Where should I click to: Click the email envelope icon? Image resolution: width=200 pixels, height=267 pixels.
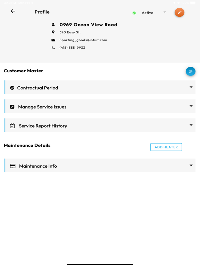point(53,40)
